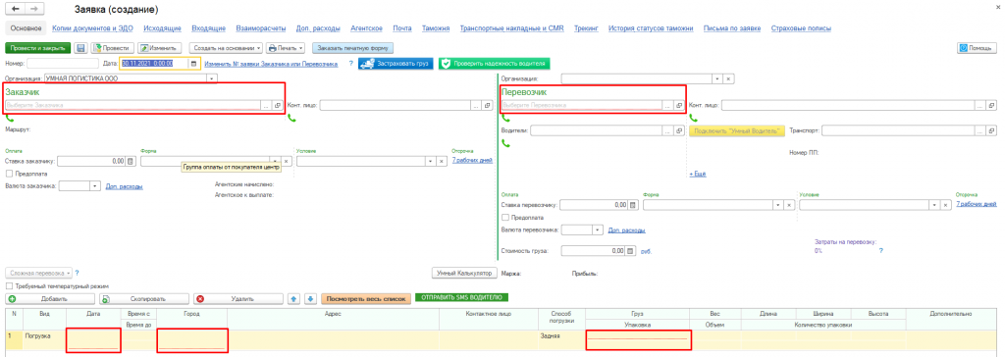
Task: Open the Умный Калькулятор
Action: click(x=464, y=273)
